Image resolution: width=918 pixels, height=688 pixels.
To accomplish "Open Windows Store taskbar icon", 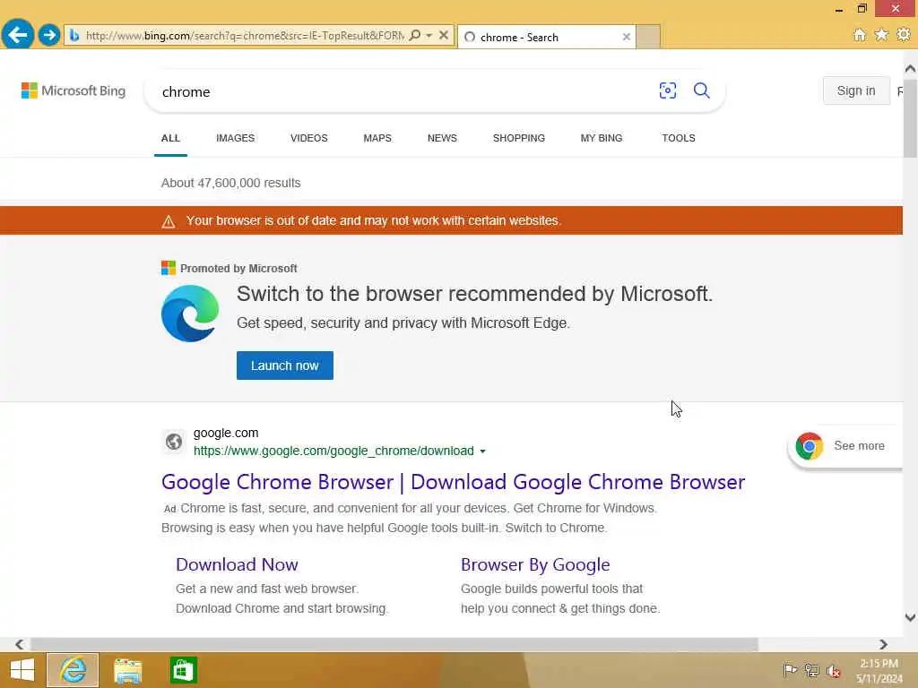I will [183, 670].
